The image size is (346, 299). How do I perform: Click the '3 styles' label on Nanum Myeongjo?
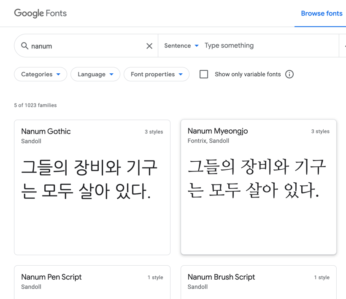tap(320, 131)
